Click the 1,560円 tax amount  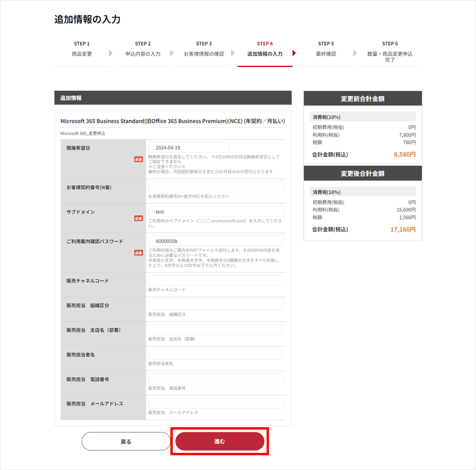pyautogui.click(x=407, y=217)
